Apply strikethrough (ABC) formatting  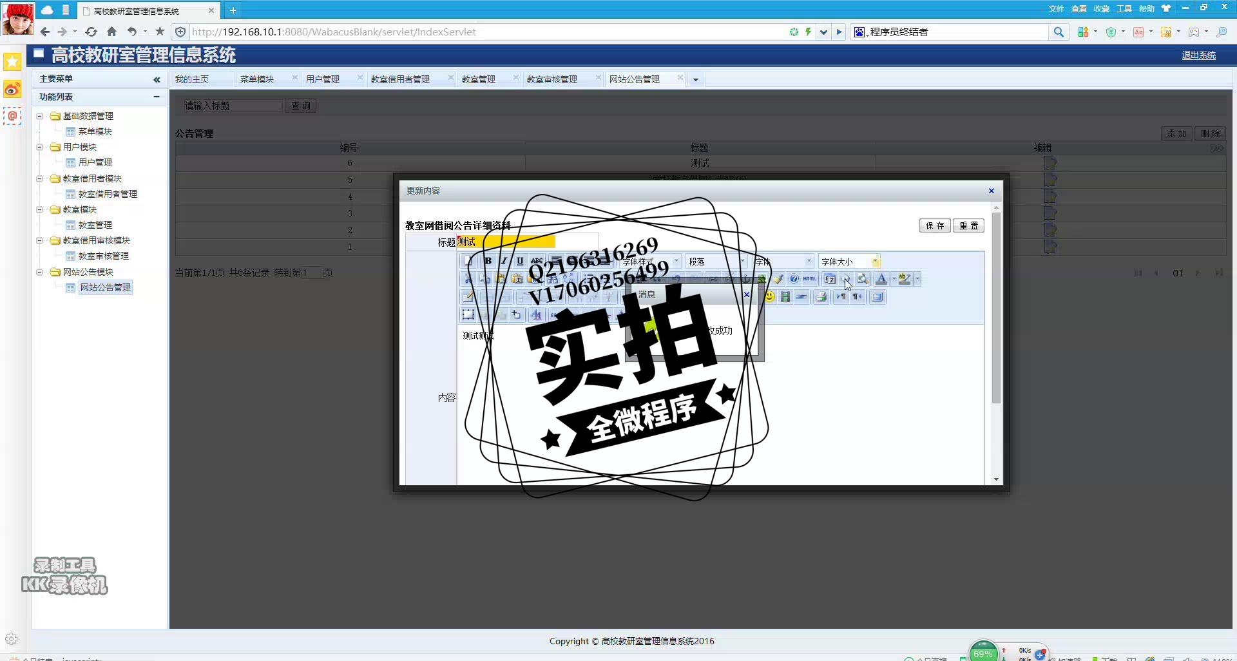537,261
